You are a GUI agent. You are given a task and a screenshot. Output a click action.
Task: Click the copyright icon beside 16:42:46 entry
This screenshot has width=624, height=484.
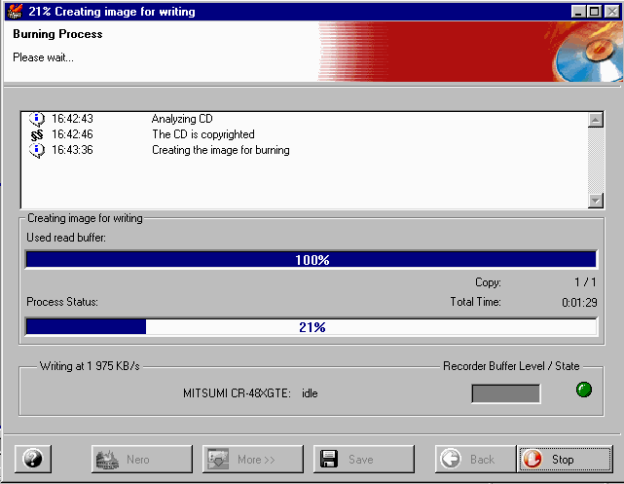[37, 134]
